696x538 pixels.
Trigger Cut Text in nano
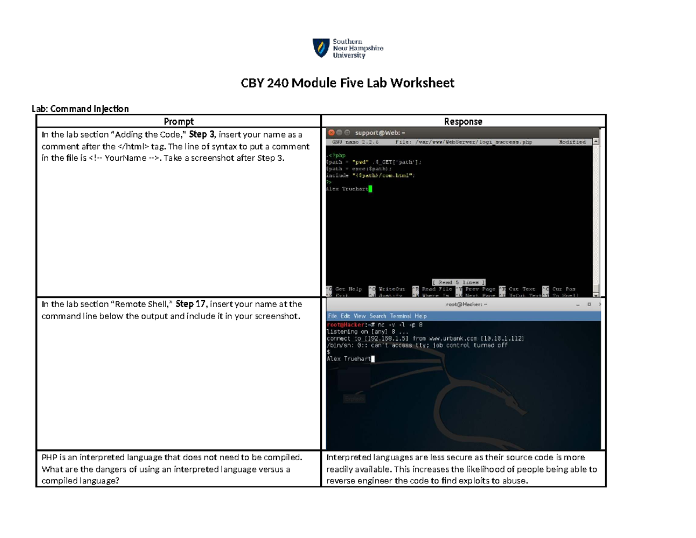pyautogui.click(x=524, y=288)
